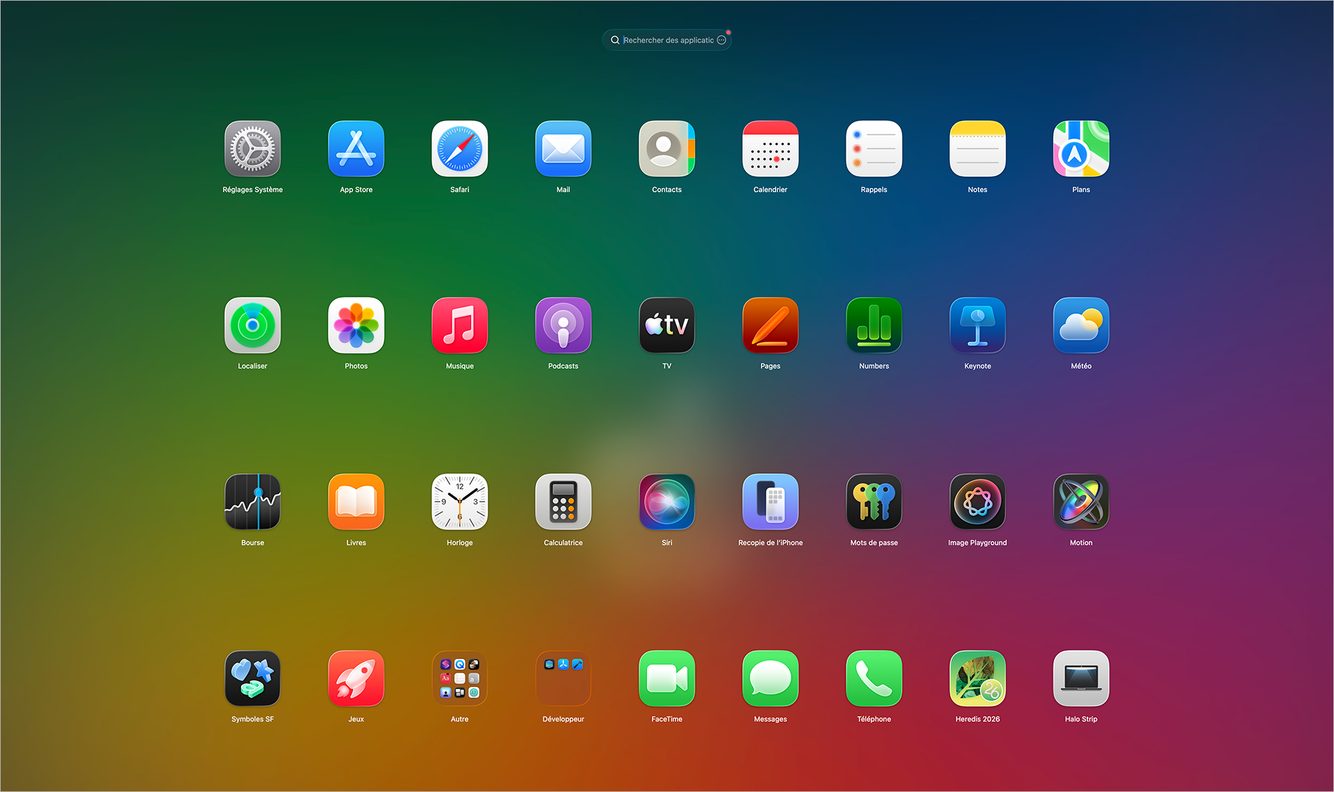Screen dimensions: 1334x792
Task: Launch Halo Strip app
Action: click(x=1080, y=678)
